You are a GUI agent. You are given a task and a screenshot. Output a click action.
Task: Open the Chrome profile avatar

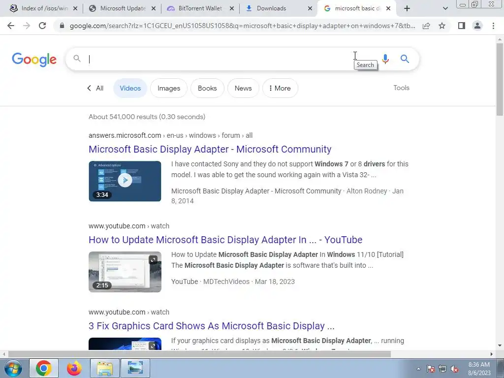pyautogui.click(x=477, y=26)
